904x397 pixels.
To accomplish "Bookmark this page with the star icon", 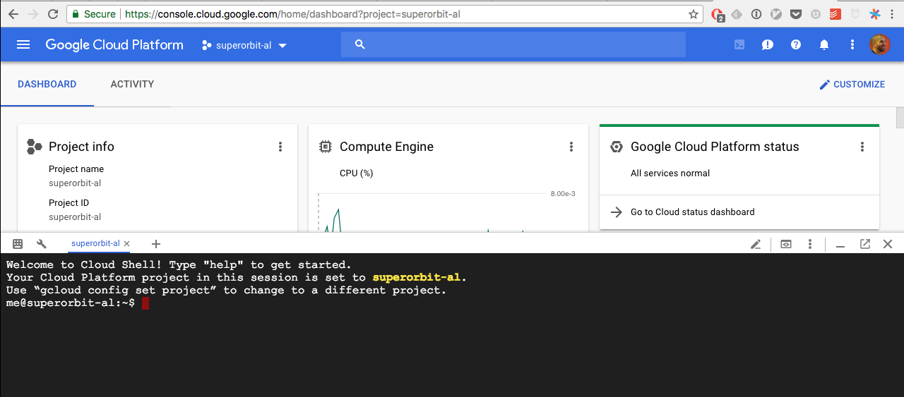I will pyautogui.click(x=693, y=14).
